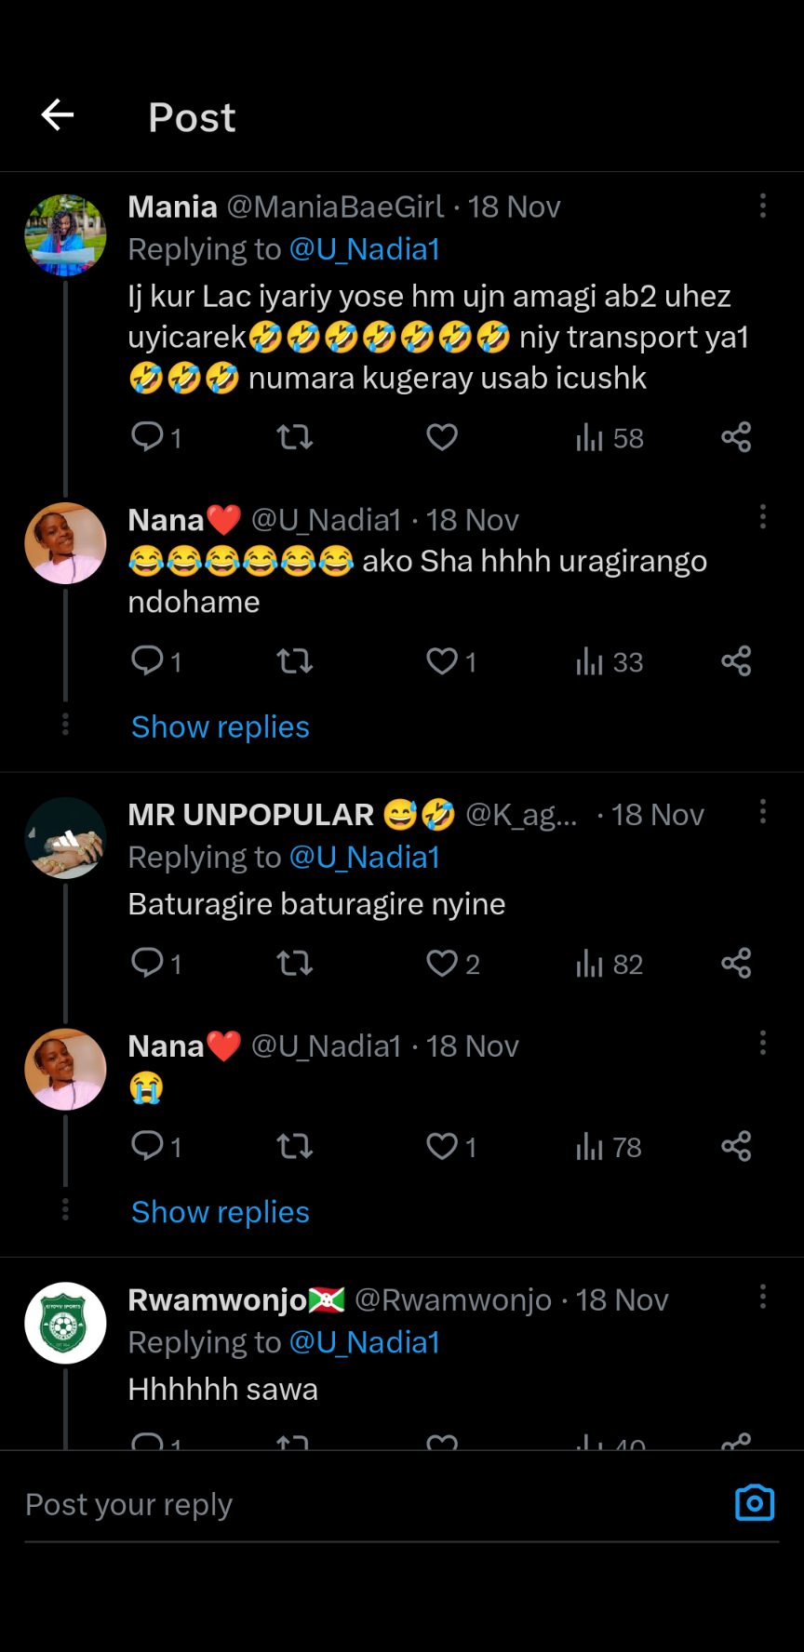The width and height of the screenshot is (804, 1652).
Task: Show replies under Nana's "ndohame" post
Action: pos(221,727)
